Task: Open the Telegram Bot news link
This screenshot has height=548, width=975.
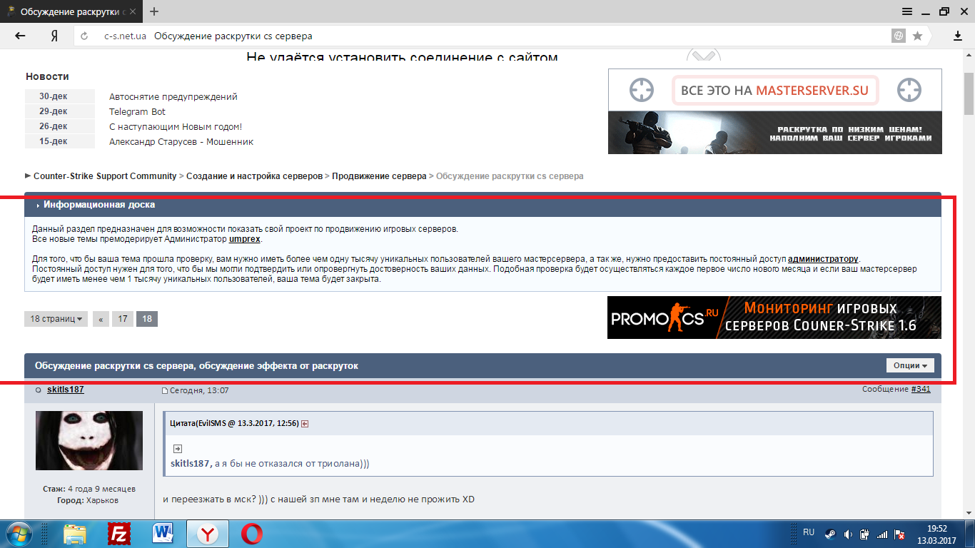Action: (x=137, y=111)
